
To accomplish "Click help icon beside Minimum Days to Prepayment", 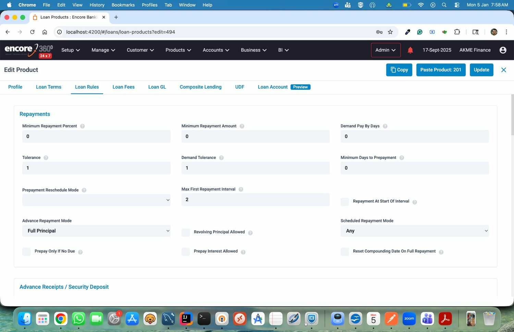I will (402, 158).
